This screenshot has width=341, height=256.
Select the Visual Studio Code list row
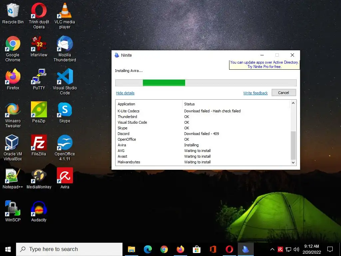pos(203,122)
